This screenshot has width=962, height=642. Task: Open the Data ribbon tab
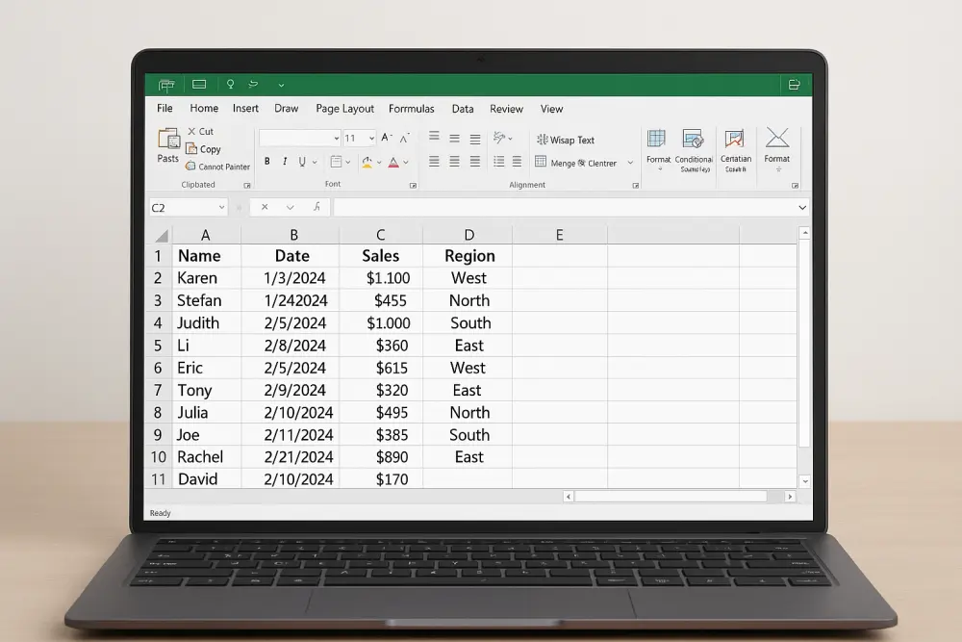[463, 109]
